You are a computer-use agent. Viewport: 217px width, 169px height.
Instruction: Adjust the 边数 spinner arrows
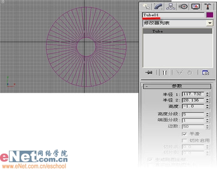207,126
